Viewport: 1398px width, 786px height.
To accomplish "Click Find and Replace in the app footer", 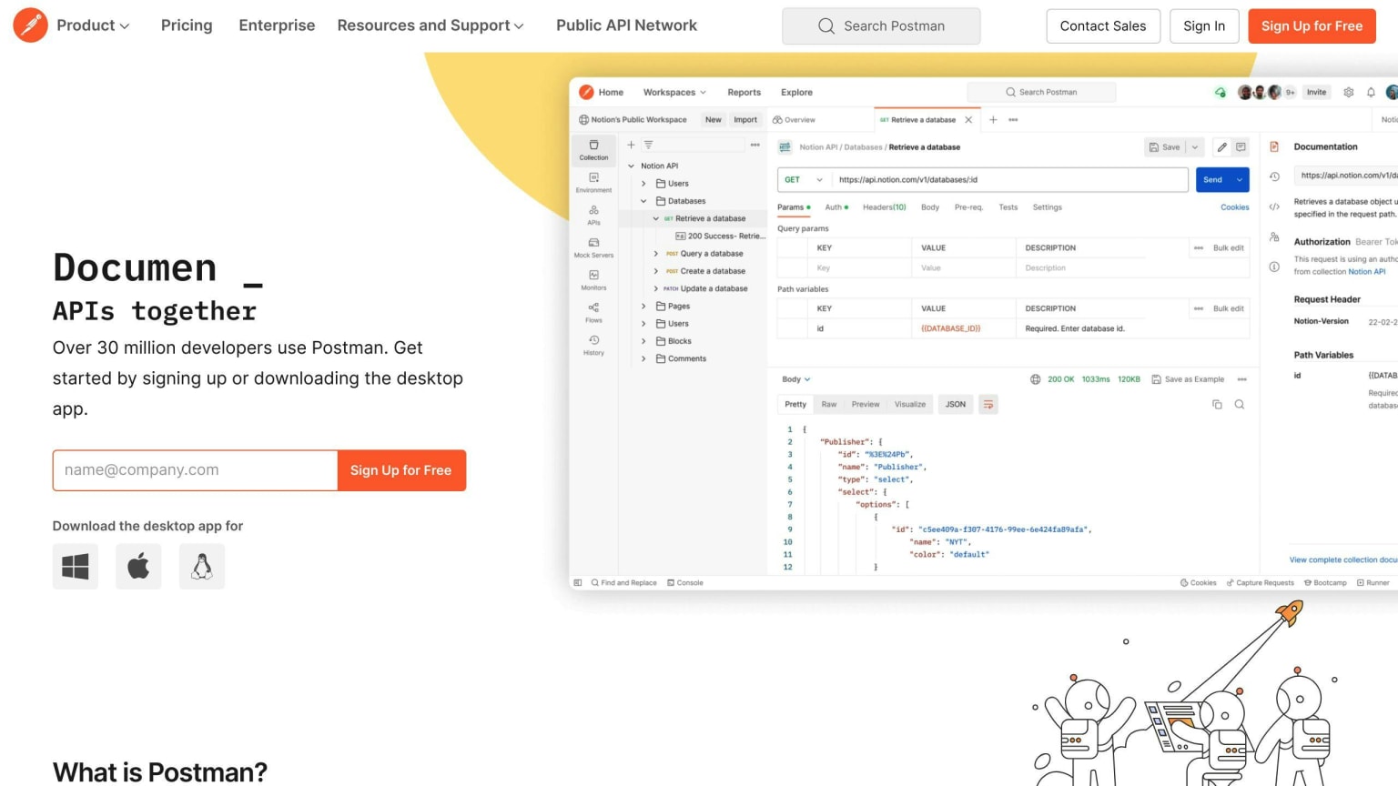I will (623, 583).
